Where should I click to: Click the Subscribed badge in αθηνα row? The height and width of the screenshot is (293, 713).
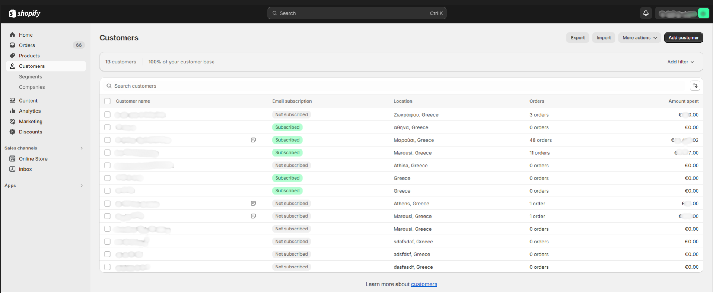coord(287,127)
